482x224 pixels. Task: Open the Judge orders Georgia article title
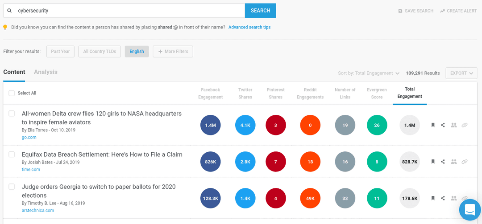point(99,191)
